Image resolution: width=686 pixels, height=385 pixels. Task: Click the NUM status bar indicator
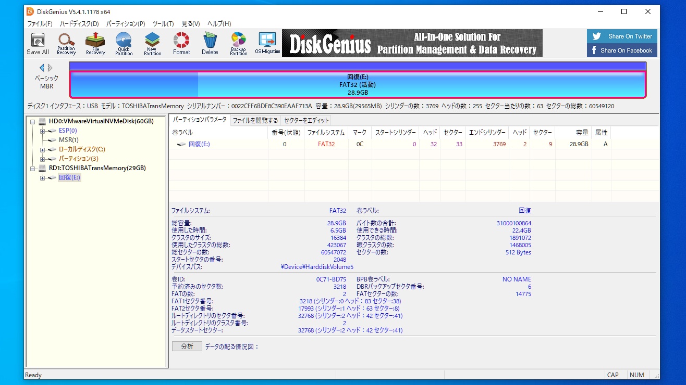tap(637, 375)
